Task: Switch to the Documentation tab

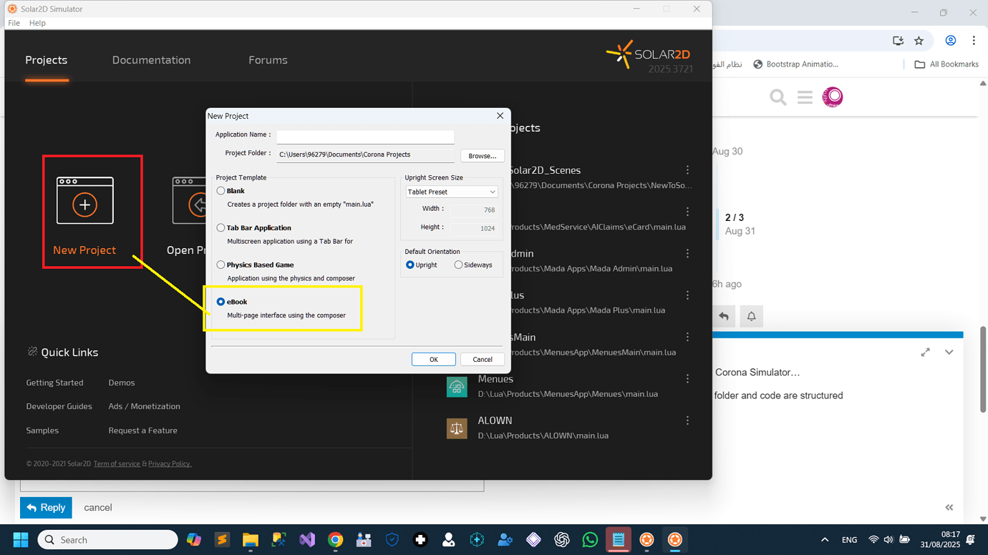Action: click(x=151, y=60)
